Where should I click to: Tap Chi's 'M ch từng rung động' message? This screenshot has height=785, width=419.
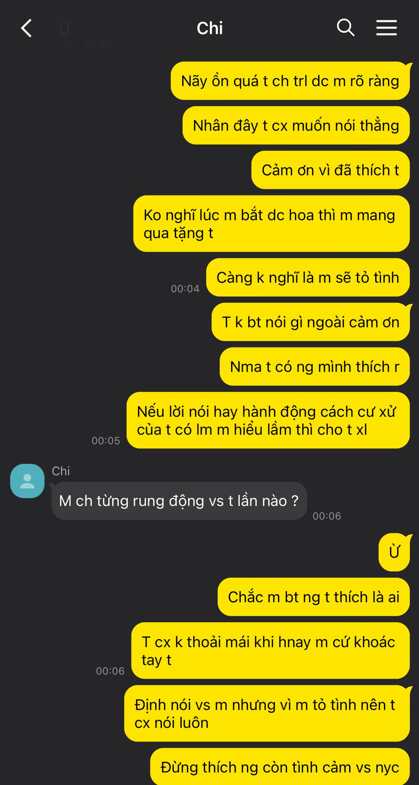coord(179,501)
